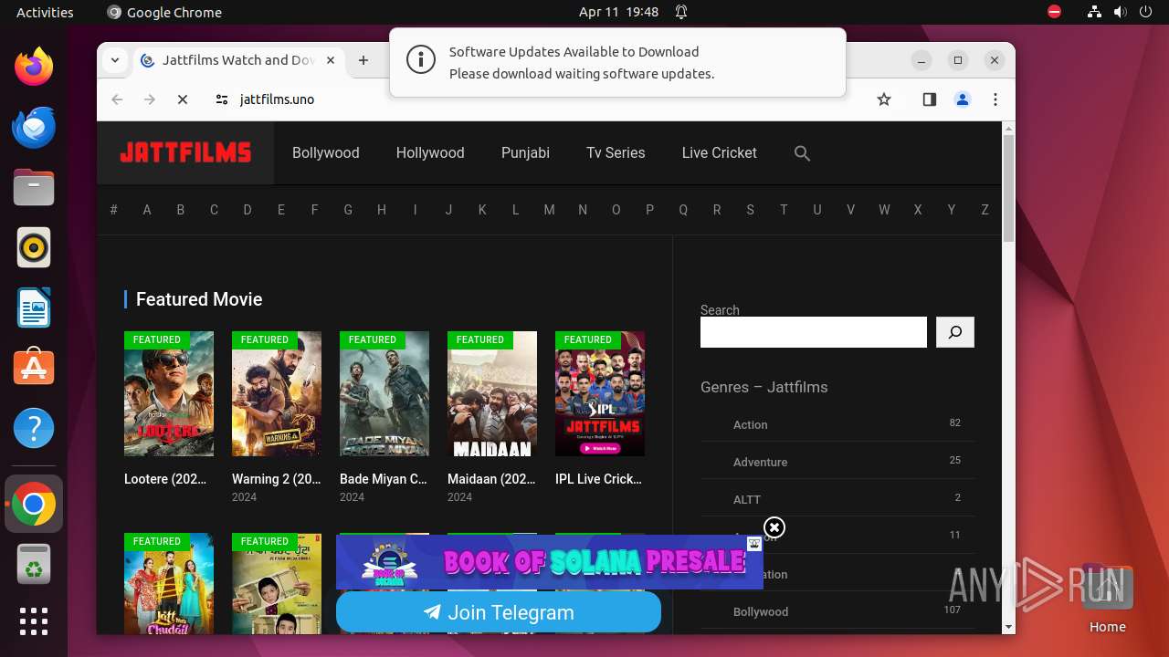Filter movies by letter Z
The image size is (1169, 657).
985,210
